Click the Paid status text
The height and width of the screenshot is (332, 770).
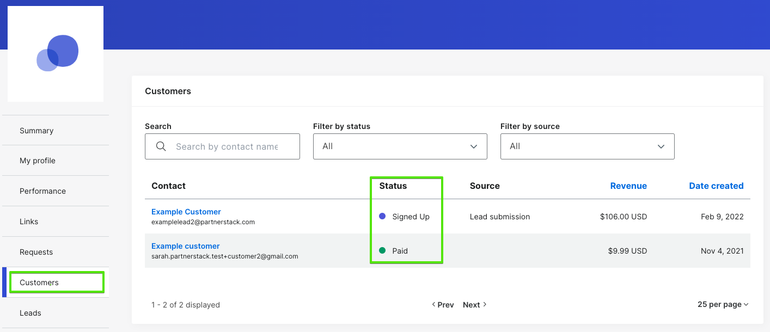tap(400, 251)
